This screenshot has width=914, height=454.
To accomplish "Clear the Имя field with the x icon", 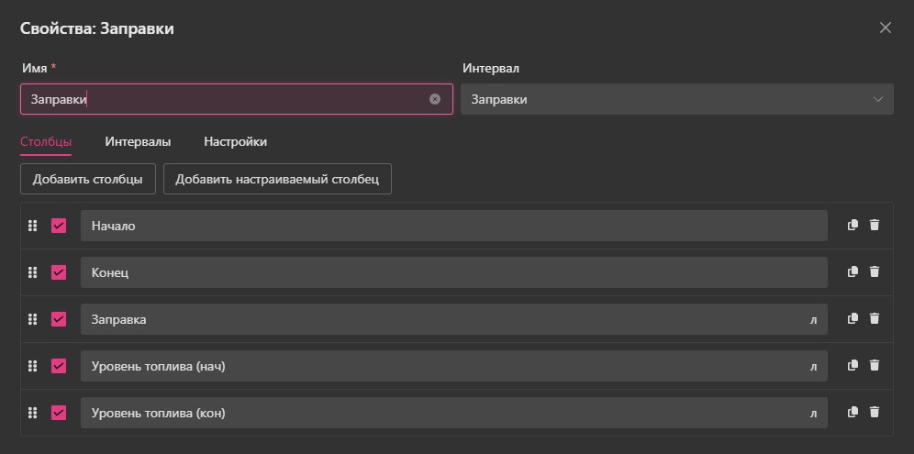I will point(435,99).
